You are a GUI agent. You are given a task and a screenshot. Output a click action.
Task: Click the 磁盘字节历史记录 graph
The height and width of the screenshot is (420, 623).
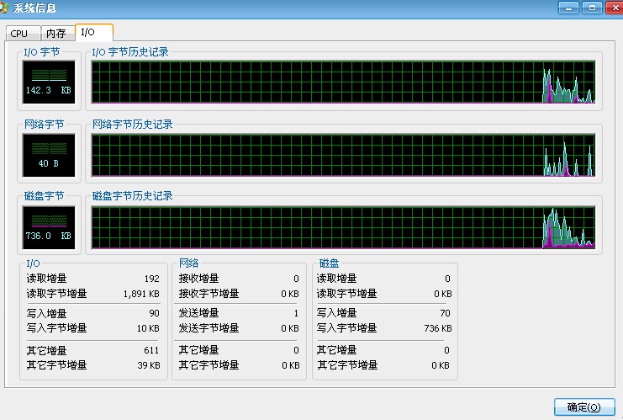[343, 227]
